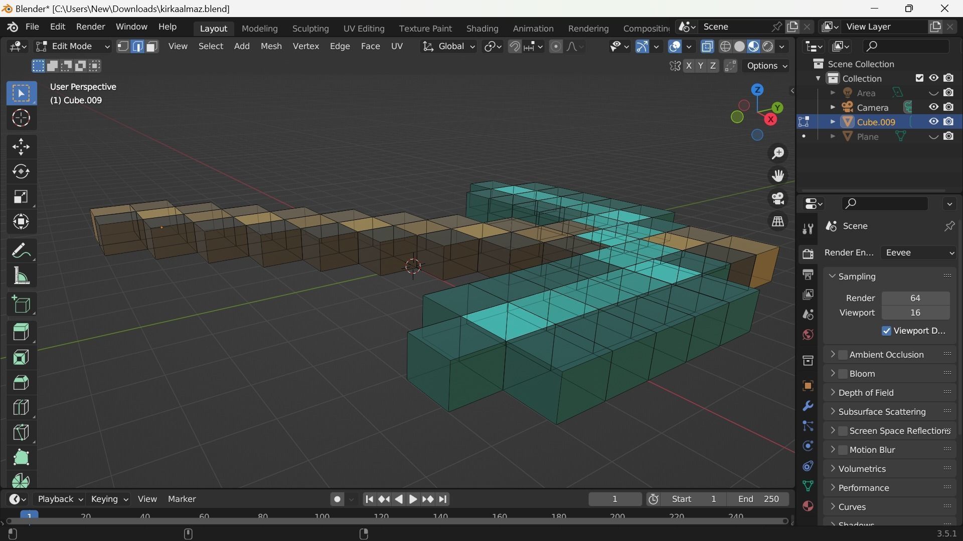
Task: Click the Render samples value field
Action: click(x=915, y=298)
